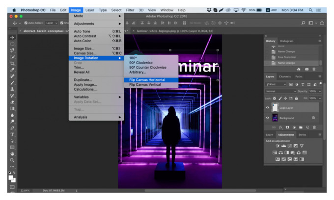334x200 pixels.
Task: Click the Logo Layer thumbnail
Action: 275,107
